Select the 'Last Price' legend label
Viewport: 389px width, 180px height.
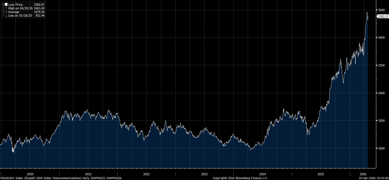click(15, 5)
